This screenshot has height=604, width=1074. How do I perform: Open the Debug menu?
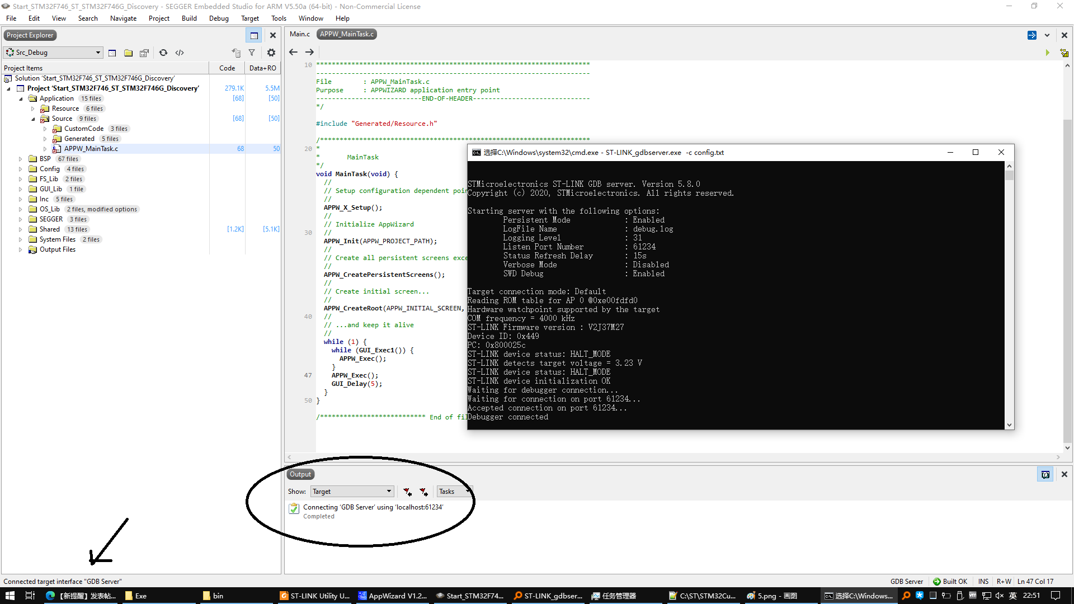click(219, 18)
